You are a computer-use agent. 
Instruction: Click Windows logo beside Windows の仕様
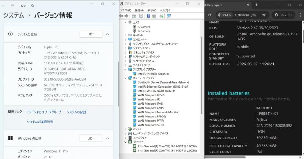tap(10, 138)
